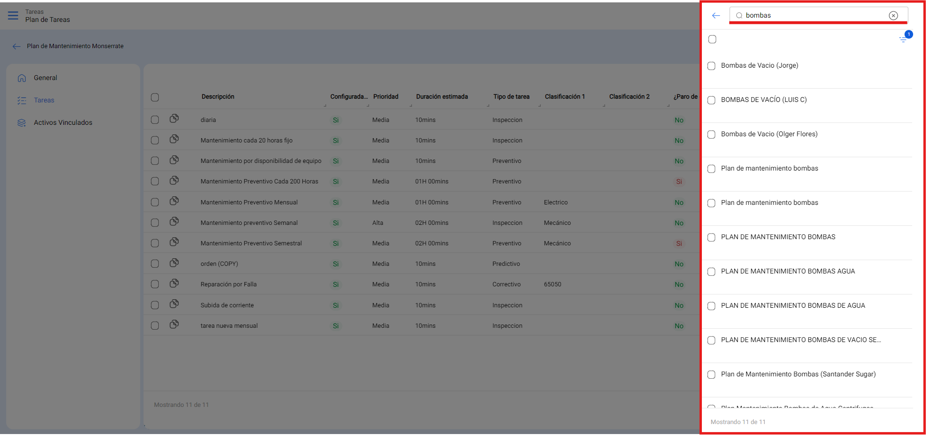This screenshot has height=435, width=926.
Task: Open the hamburger main menu
Action: point(13,16)
